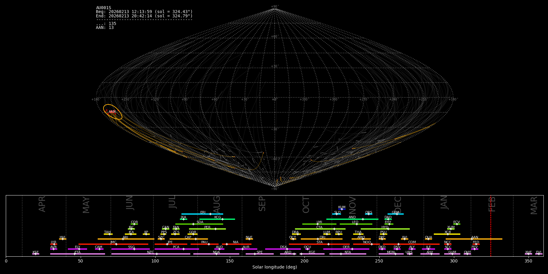Viewport: 548px width, 274px height.
Task: Click the ORI shower label
Action: coord(322,237)
